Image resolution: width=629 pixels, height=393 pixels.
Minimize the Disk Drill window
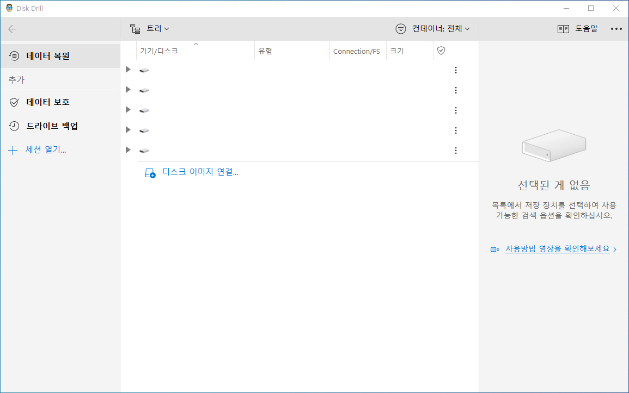click(x=566, y=8)
